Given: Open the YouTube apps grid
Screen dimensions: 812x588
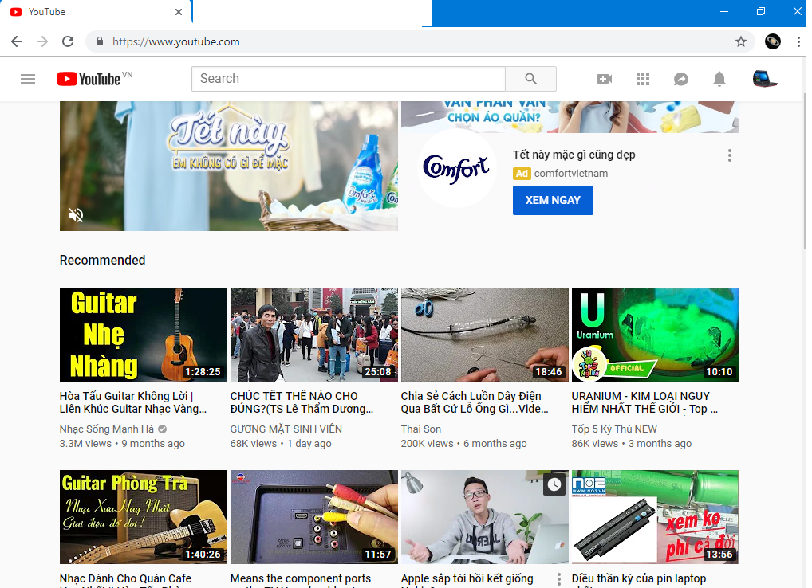Looking at the screenshot, I should [x=643, y=79].
